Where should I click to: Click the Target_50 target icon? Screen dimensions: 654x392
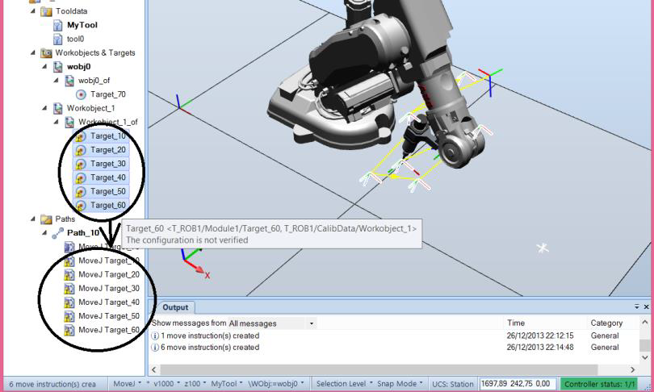tap(81, 192)
